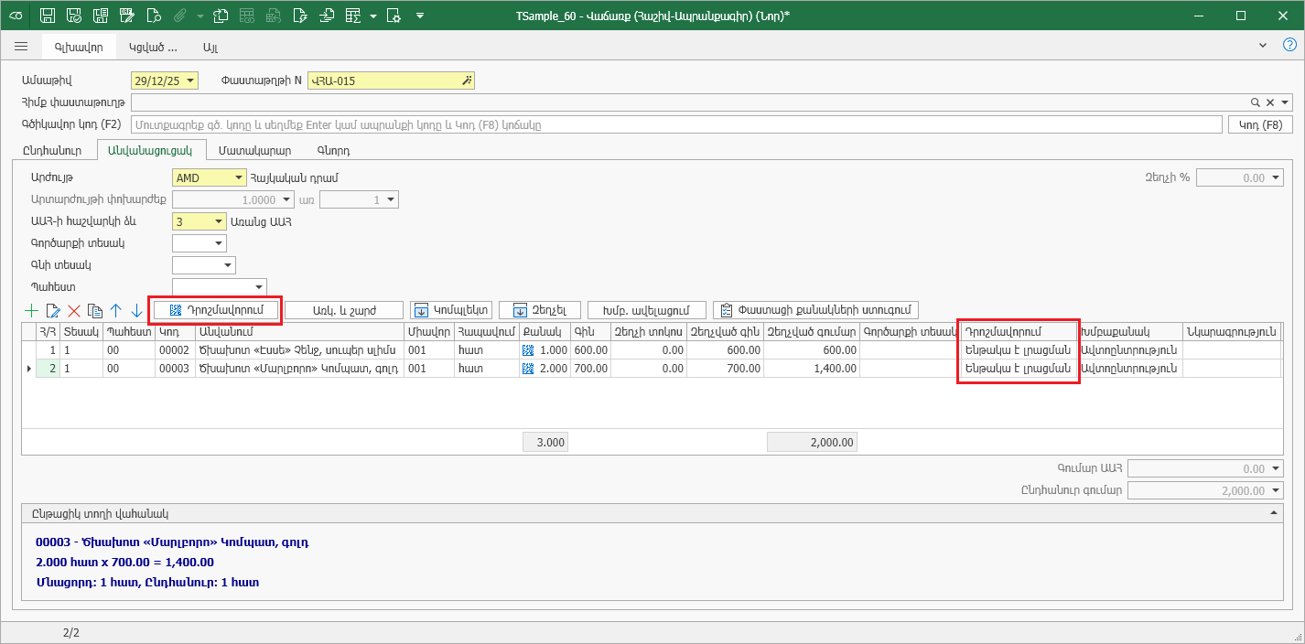Open the Պահեստ warehouse dropdown
1305x644 pixels.
pyautogui.click(x=259, y=287)
